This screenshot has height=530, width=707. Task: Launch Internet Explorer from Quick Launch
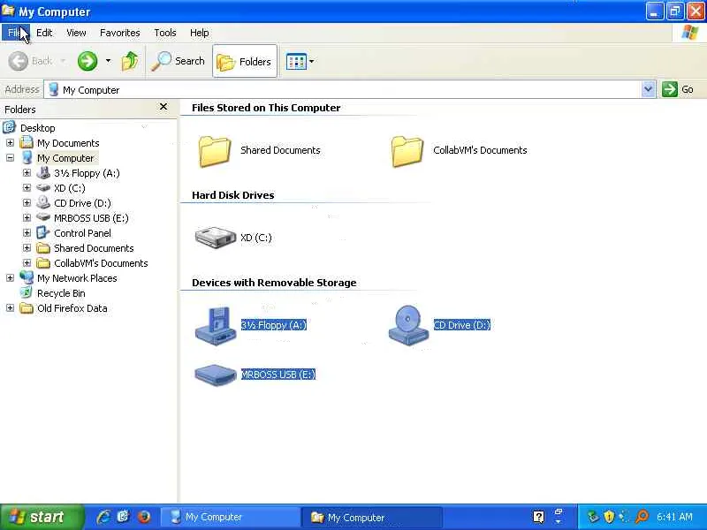103,517
